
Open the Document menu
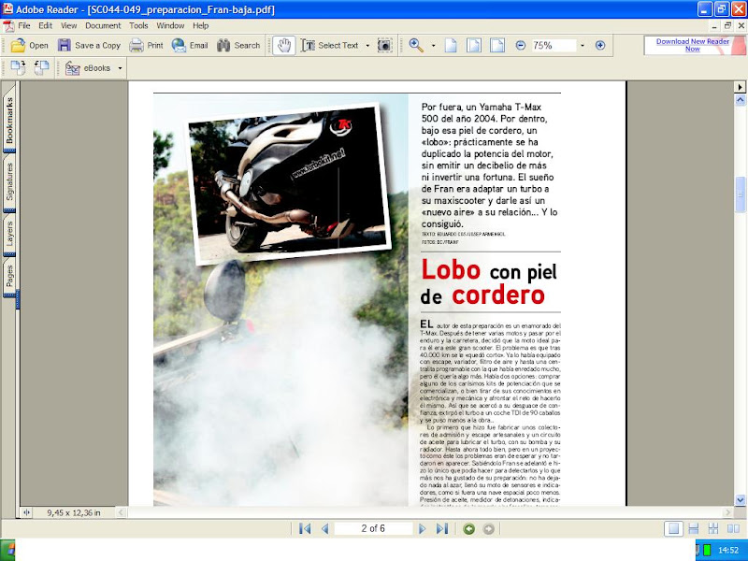click(103, 26)
